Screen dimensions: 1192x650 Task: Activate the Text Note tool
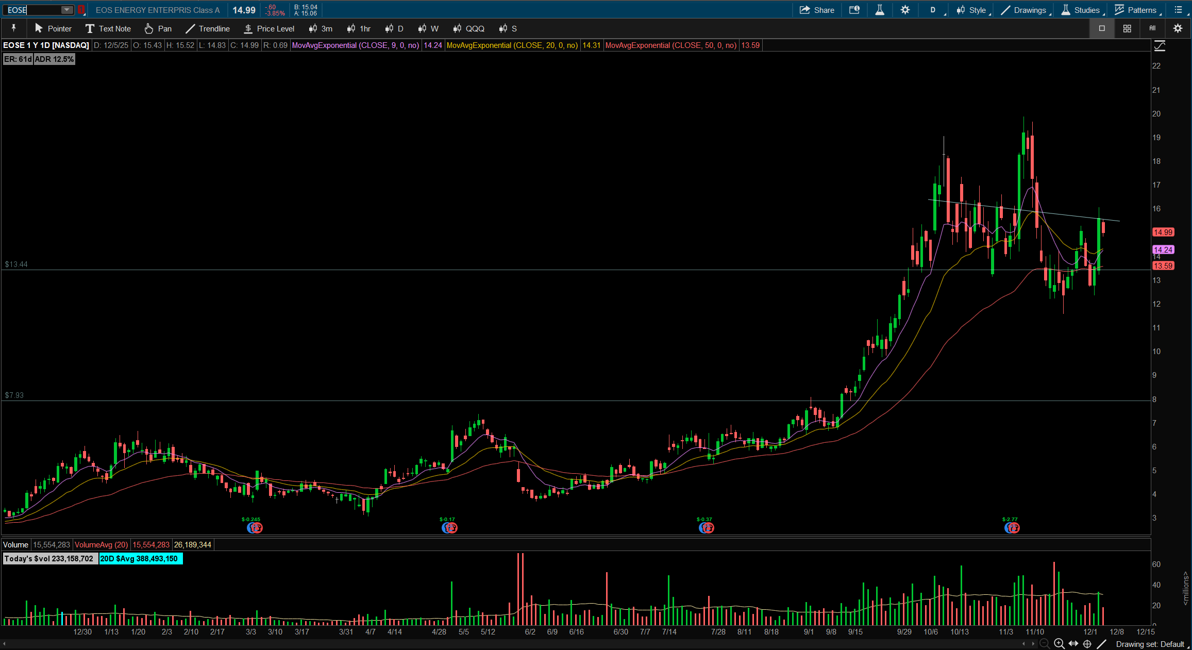point(108,28)
